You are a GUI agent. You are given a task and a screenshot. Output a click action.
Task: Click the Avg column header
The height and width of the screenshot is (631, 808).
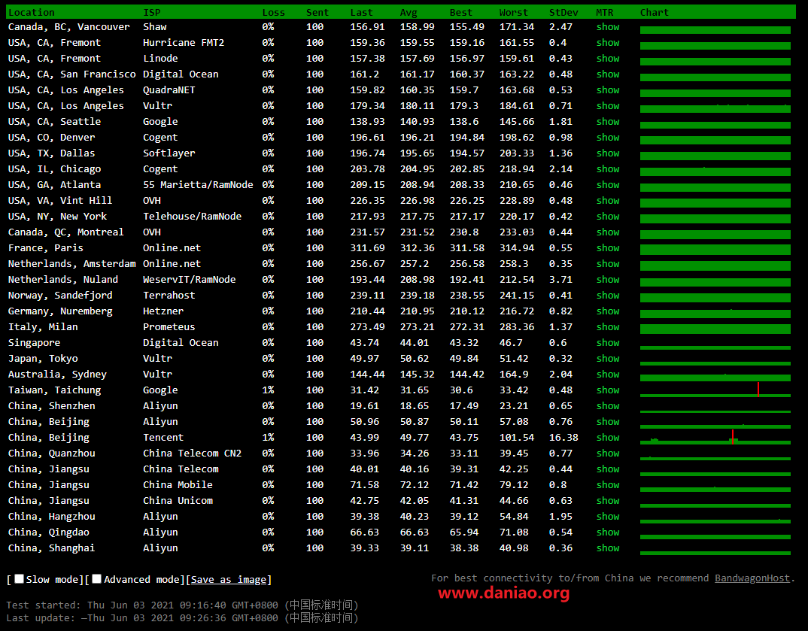pyautogui.click(x=409, y=12)
